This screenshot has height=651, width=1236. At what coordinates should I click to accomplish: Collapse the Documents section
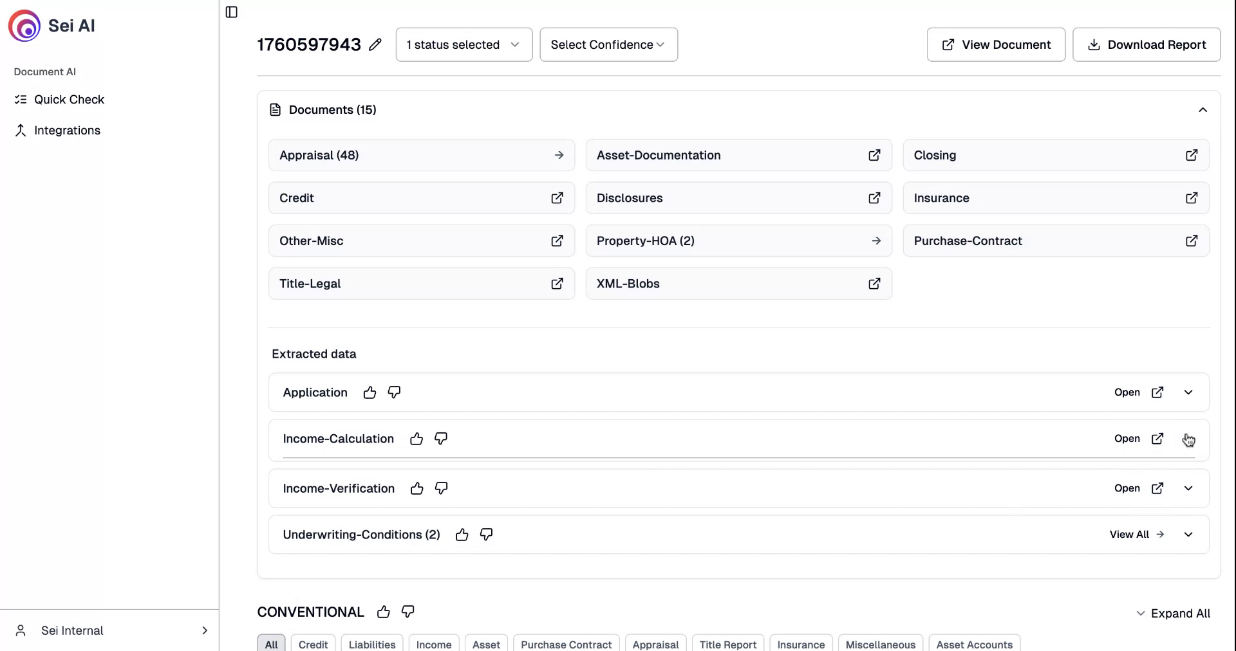click(1203, 109)
